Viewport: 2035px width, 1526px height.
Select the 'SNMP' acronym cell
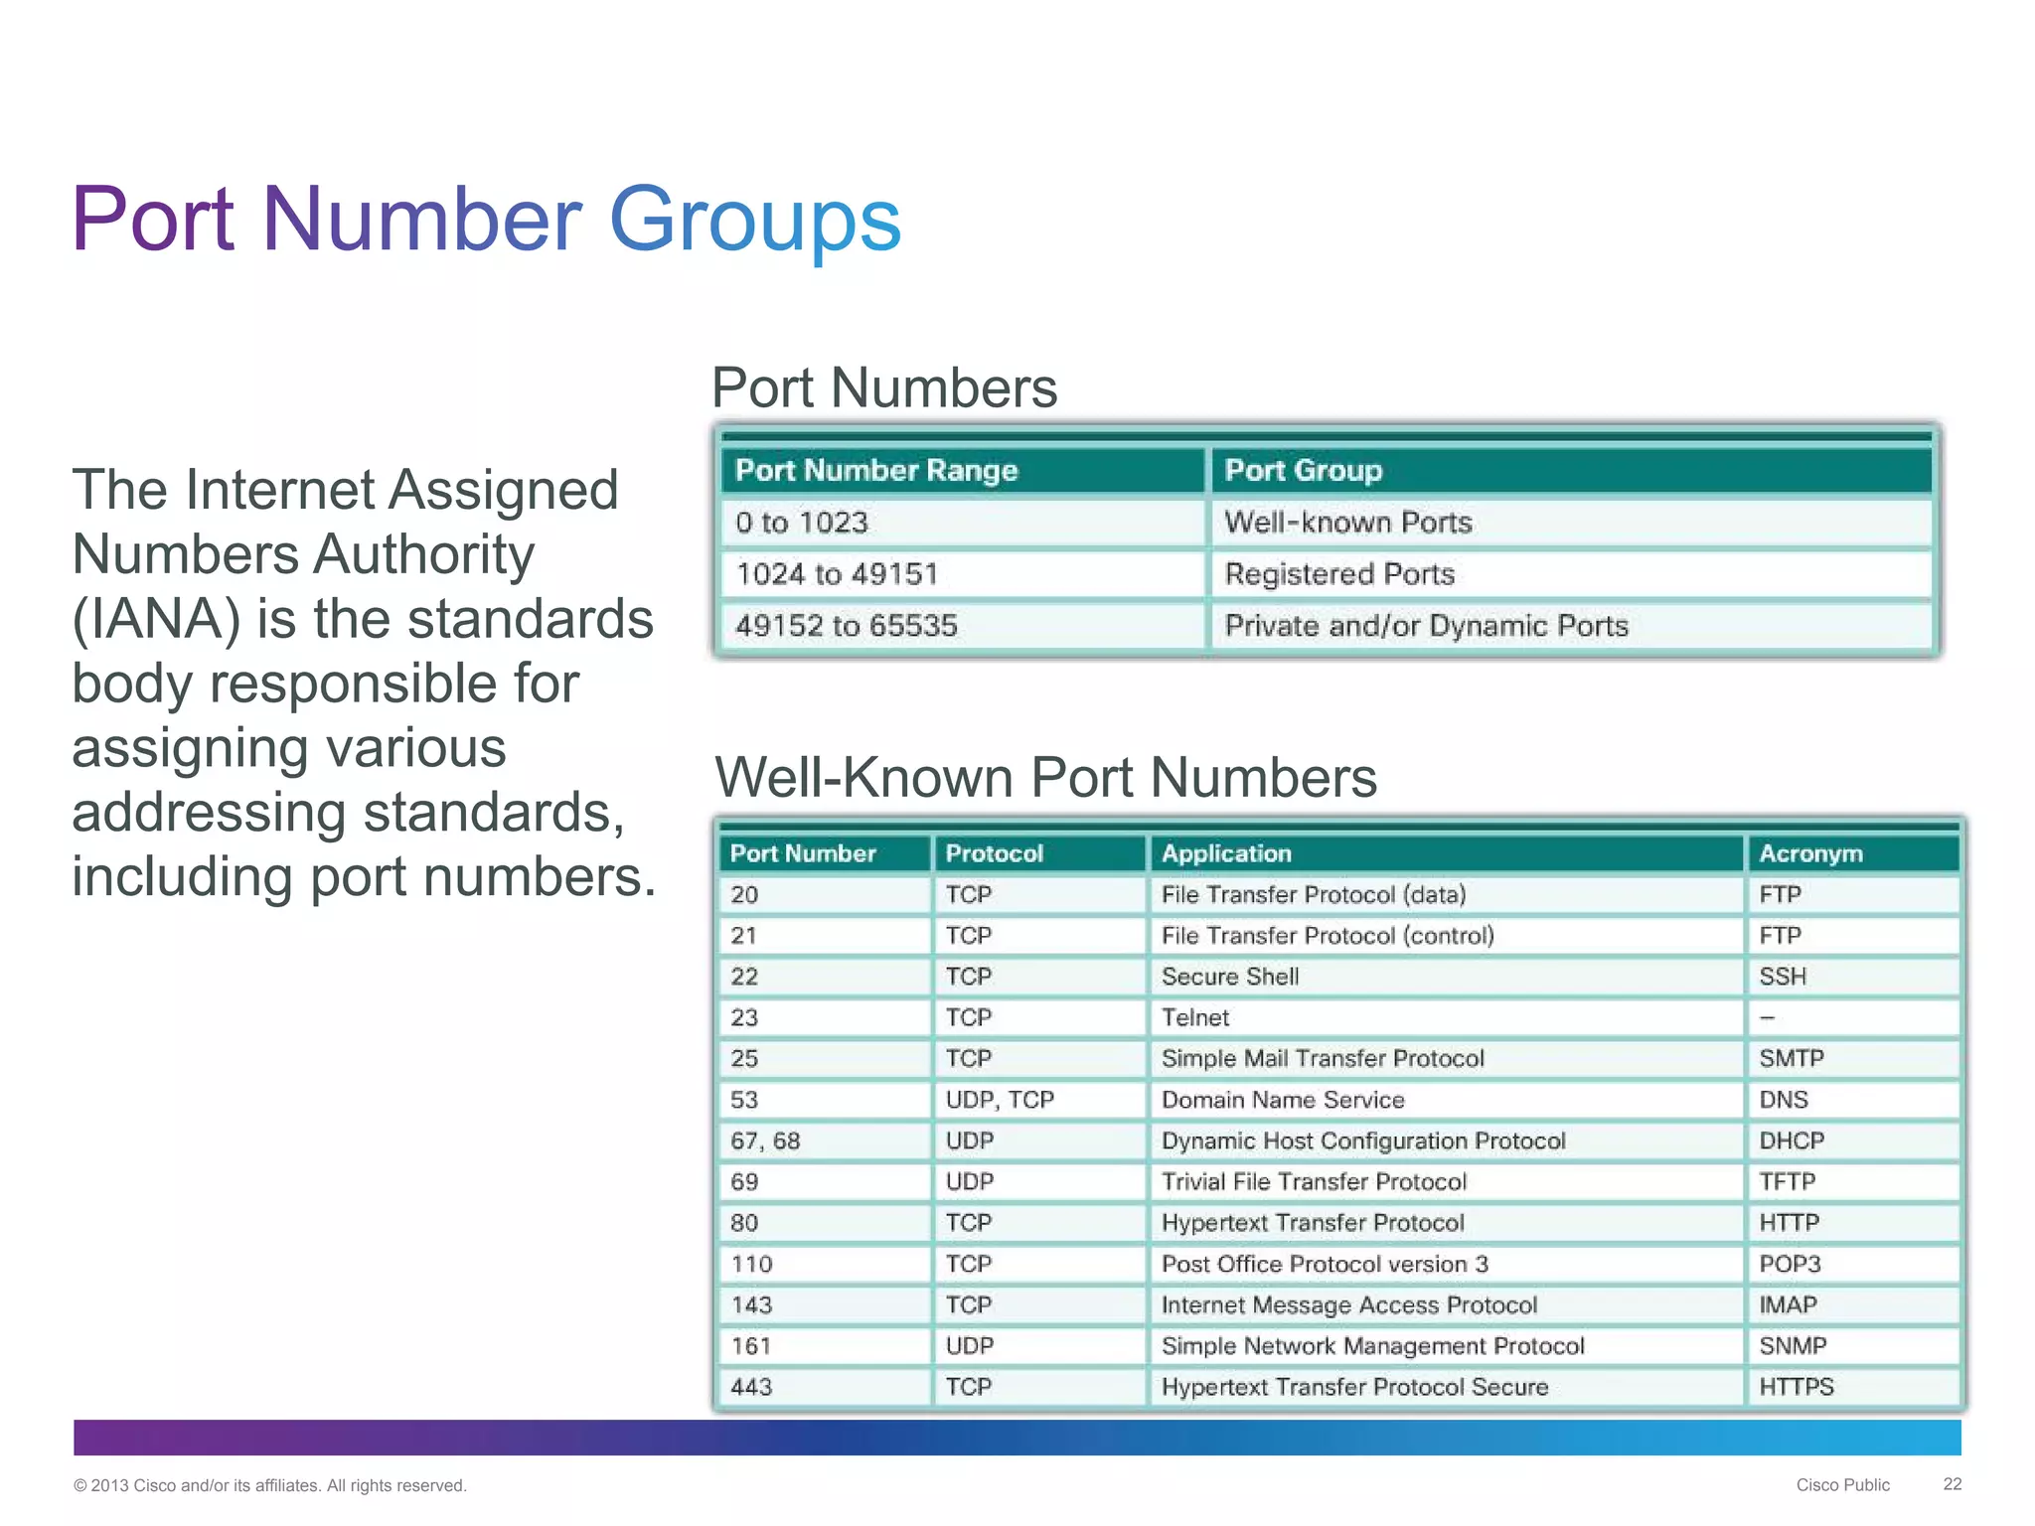click(x=1853, y=1346)
